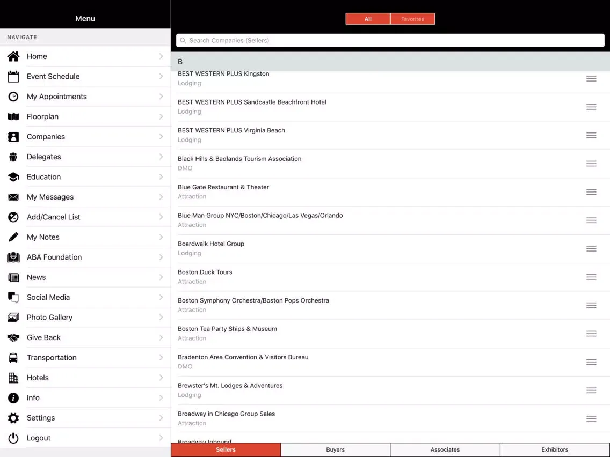Click the Search Companies (Sellers) field

tap(390, 40)
